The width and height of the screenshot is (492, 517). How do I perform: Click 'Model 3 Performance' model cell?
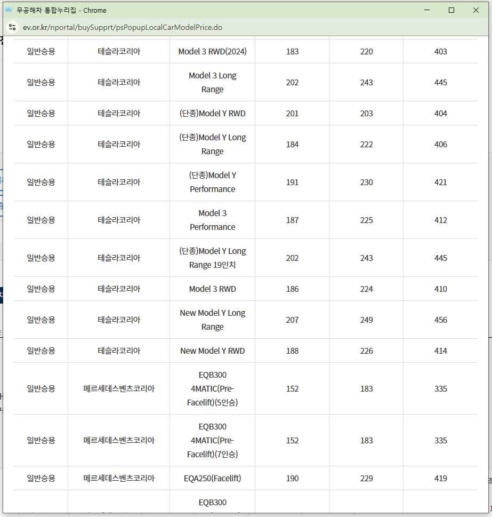click(212, 220)
